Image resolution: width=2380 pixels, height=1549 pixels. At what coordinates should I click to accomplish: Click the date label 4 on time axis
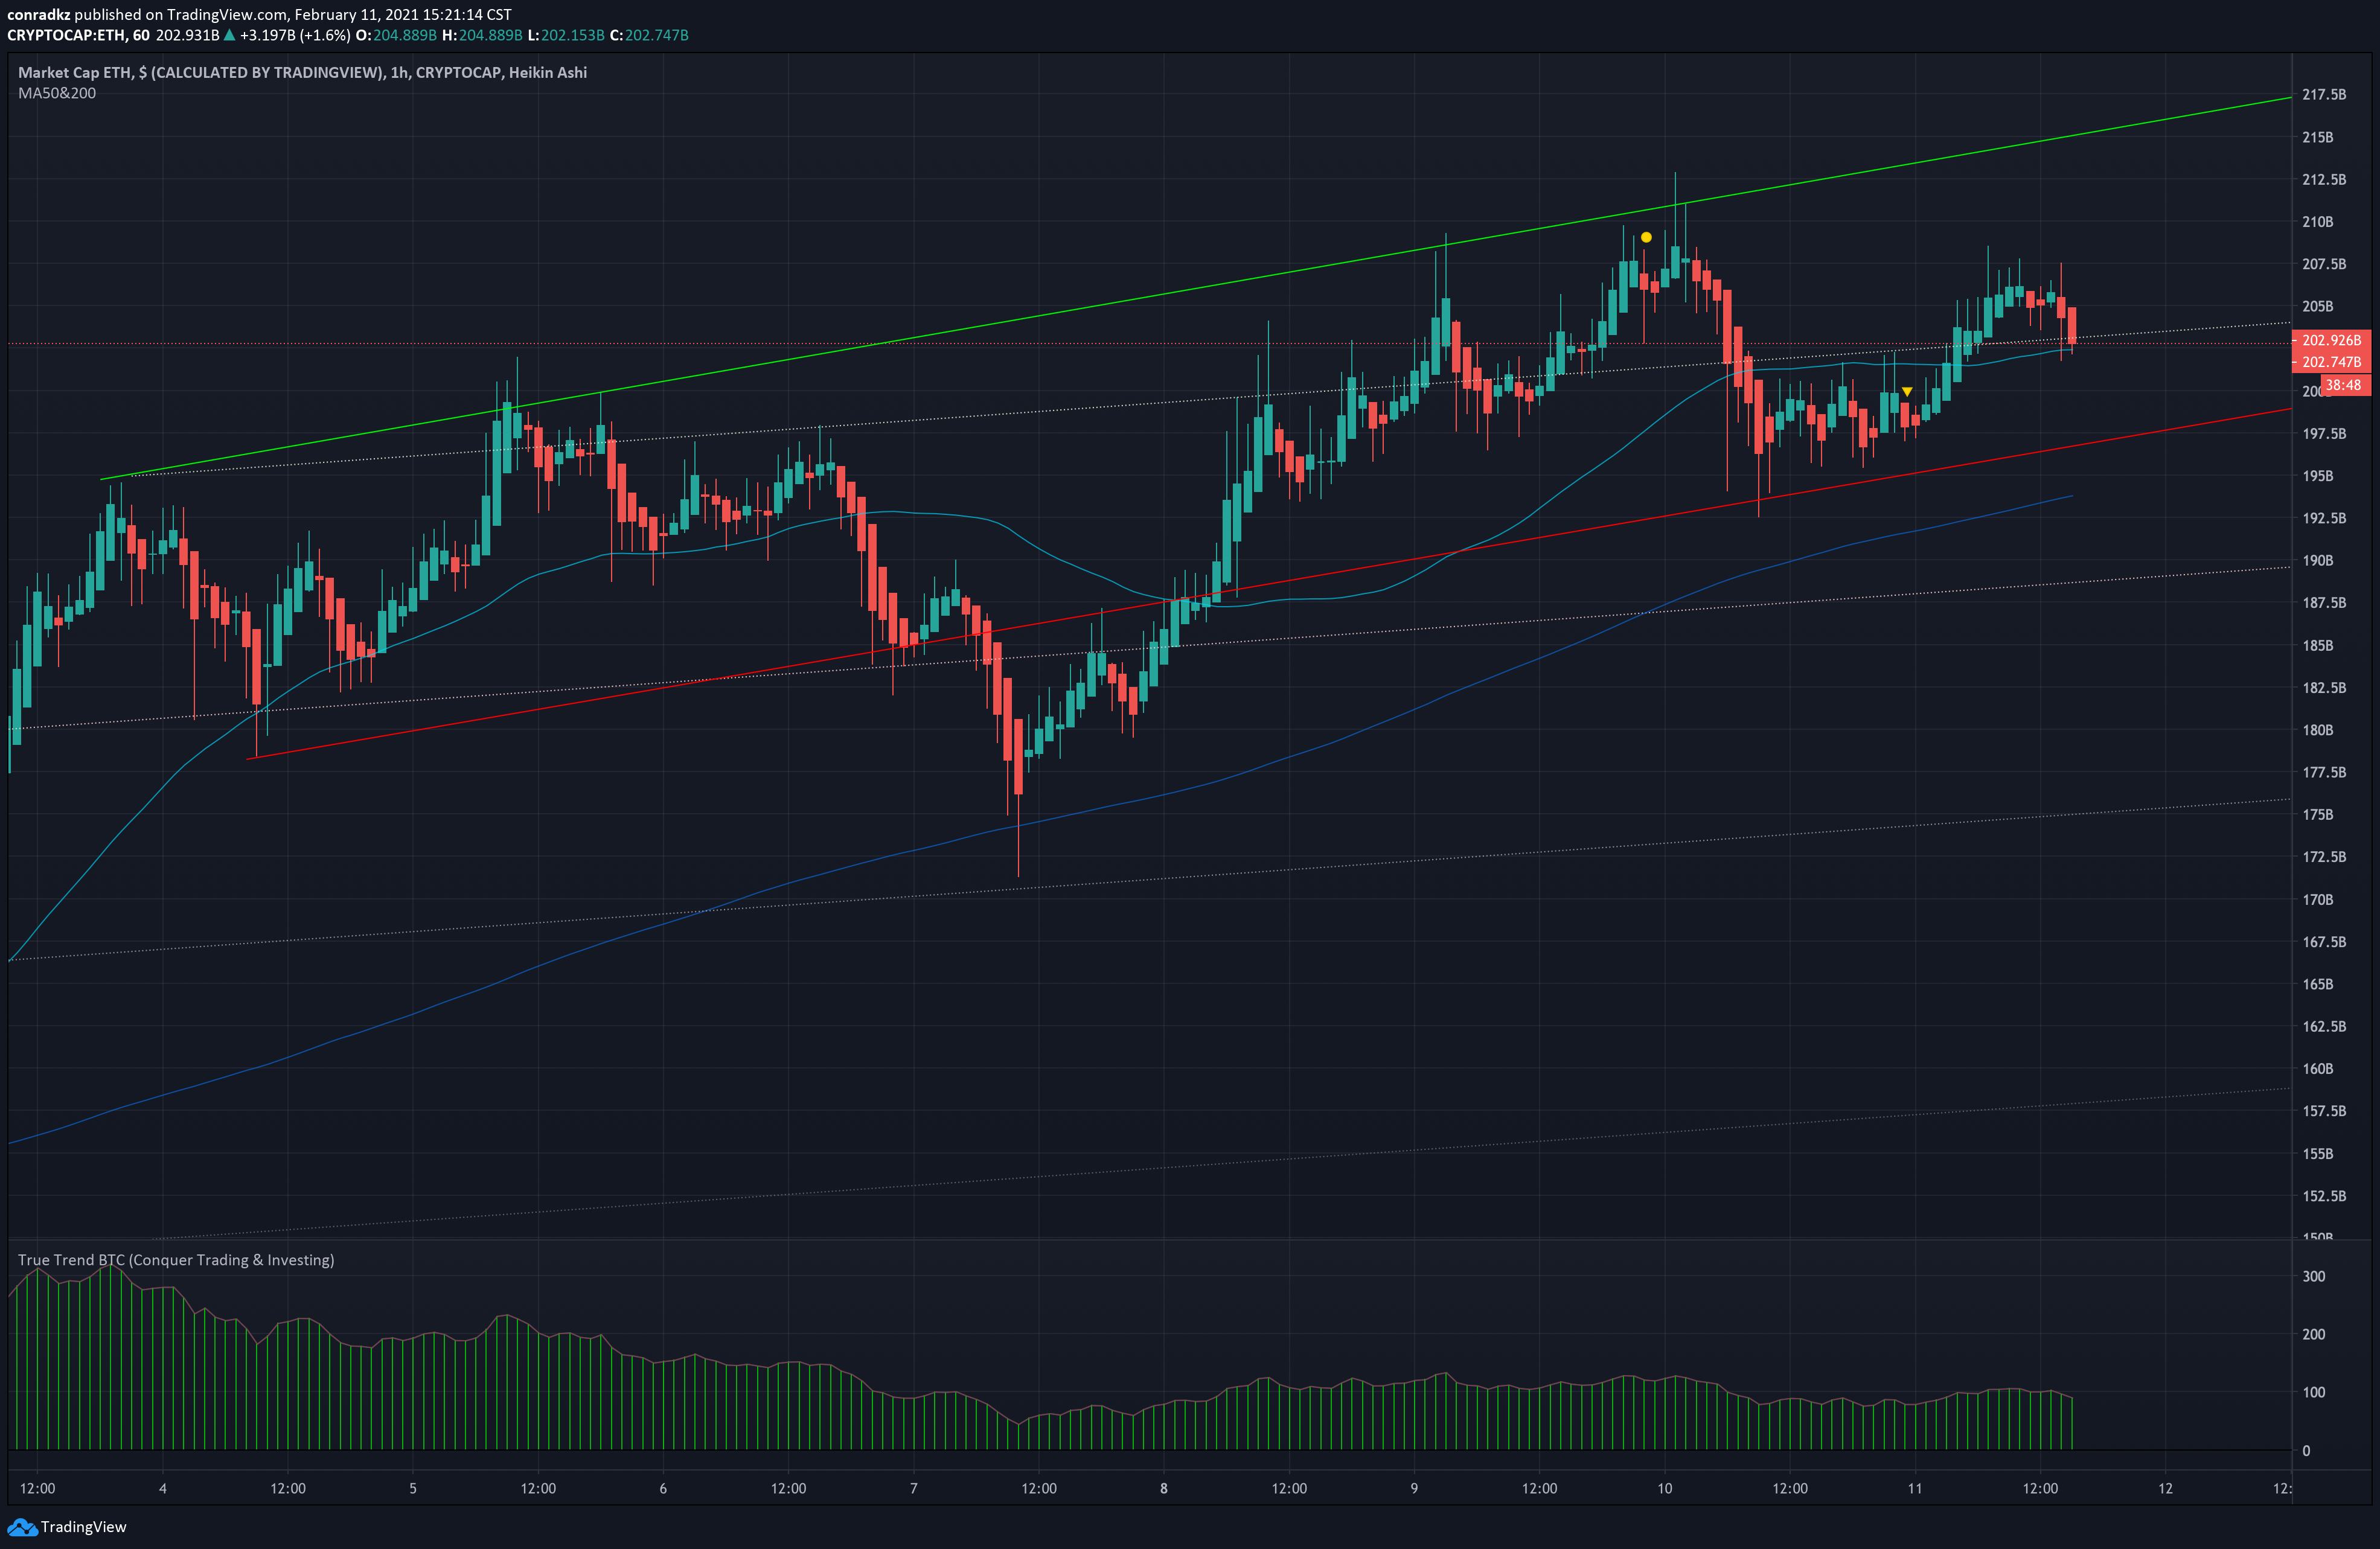click(x=163, y=1488)
